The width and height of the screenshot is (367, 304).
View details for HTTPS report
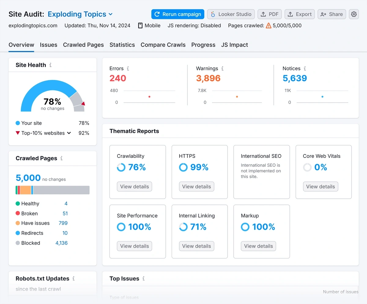[x=197, y=186]
